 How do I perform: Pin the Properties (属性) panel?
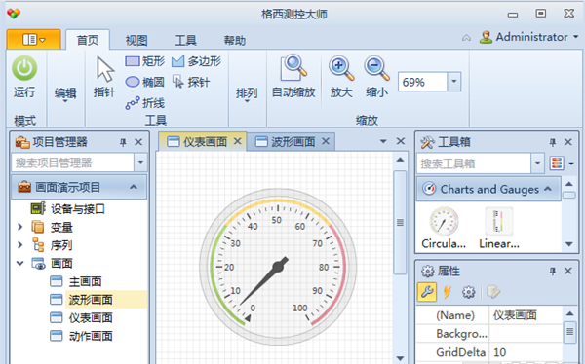(553, 271)
